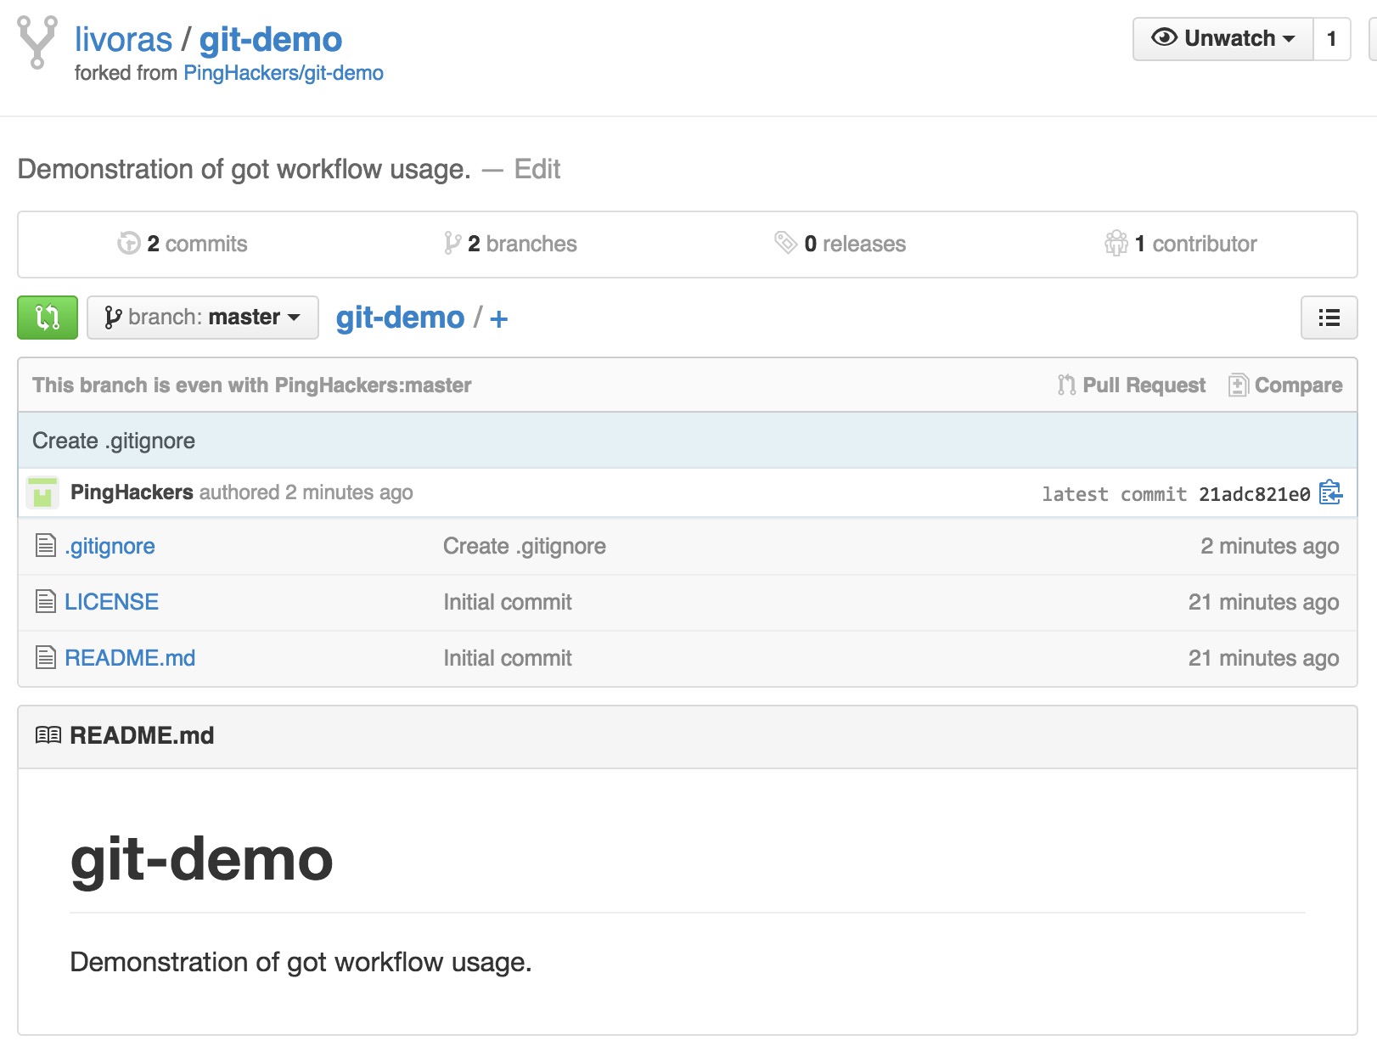This screenshot has height=1046, width=1377.
Task: Click README 'Demonstration of got workflow usage.' paragraph
Action: 301,962
